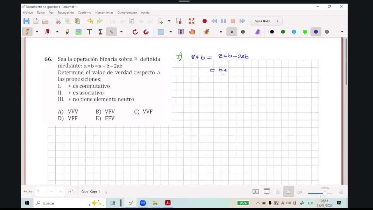Image resolution: width=373 pixels, height=210 pixels.
Task: Toggle fullscreen presentation mode
Action: pyautogui.click(x=191, y=21)
